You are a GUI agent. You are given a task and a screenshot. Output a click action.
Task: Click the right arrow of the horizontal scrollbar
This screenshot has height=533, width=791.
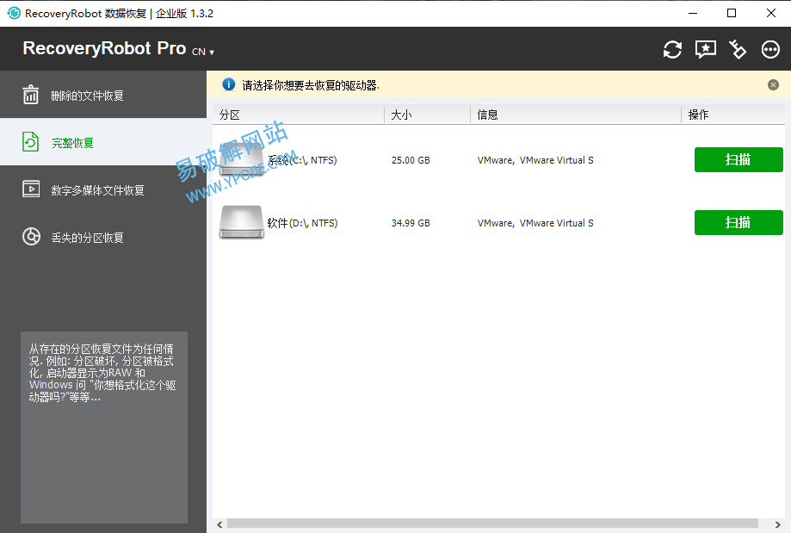pyautogui.click(x=779, y=524)
